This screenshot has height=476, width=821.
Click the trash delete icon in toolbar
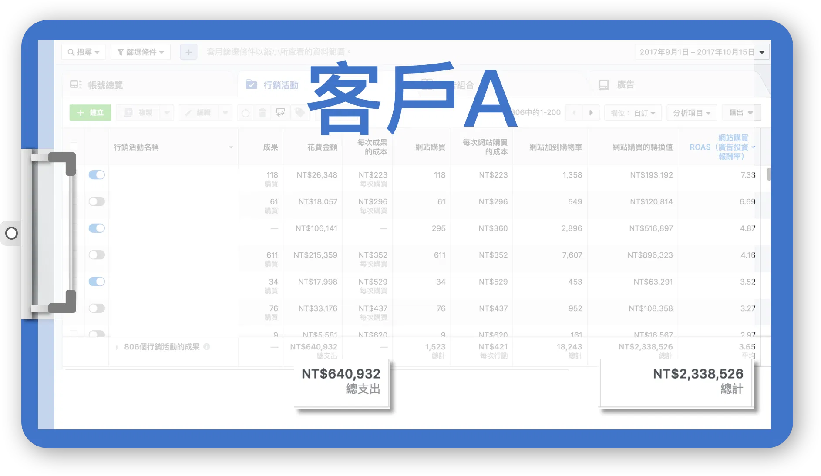(262, 113)
